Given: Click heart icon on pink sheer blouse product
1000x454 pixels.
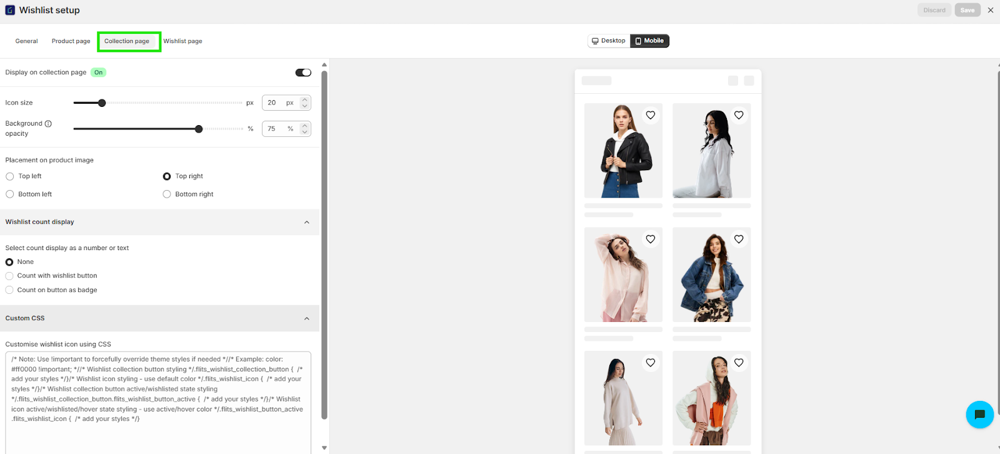Looking at the screenshot, I should click(651, 239).
